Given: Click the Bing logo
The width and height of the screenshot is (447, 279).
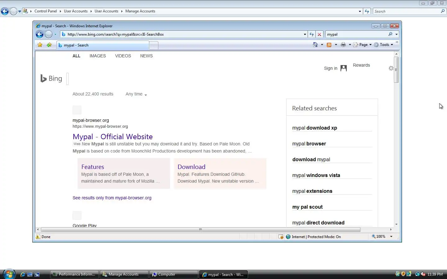Looking at the screenshot, I should pyautogui.click(x=52, y=78).
